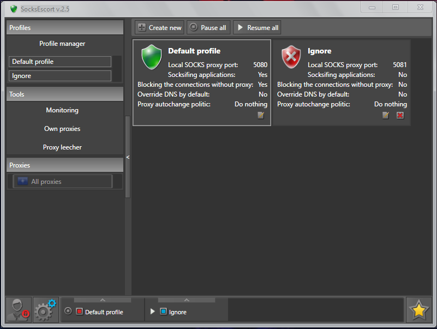437x329 pixels.
Task: Edit the Ignore profile with the pencil icon
Action: tap(386, 115)
